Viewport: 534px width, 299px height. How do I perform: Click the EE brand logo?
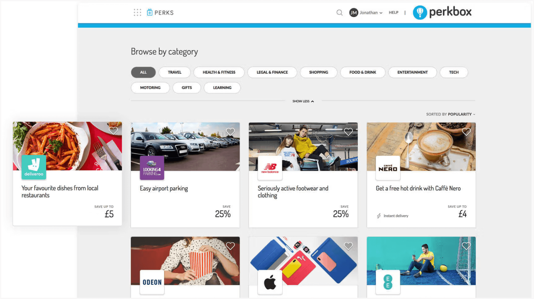point(388,282)
